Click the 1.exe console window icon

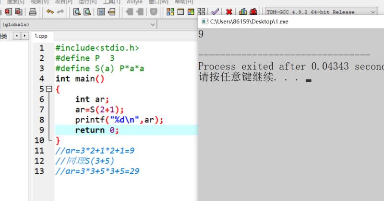click(205, 22)
